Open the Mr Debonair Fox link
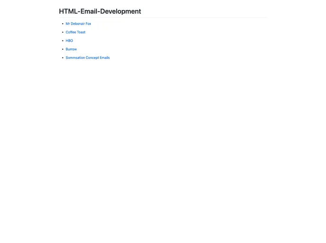Image resolution: width=326 pixels, height=243 pixels. pos(78,24)
